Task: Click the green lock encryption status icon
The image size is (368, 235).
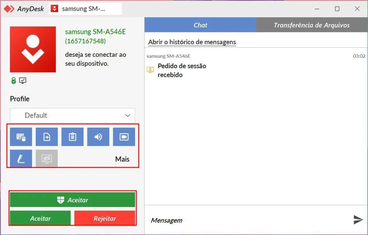Action: [14, 81]
